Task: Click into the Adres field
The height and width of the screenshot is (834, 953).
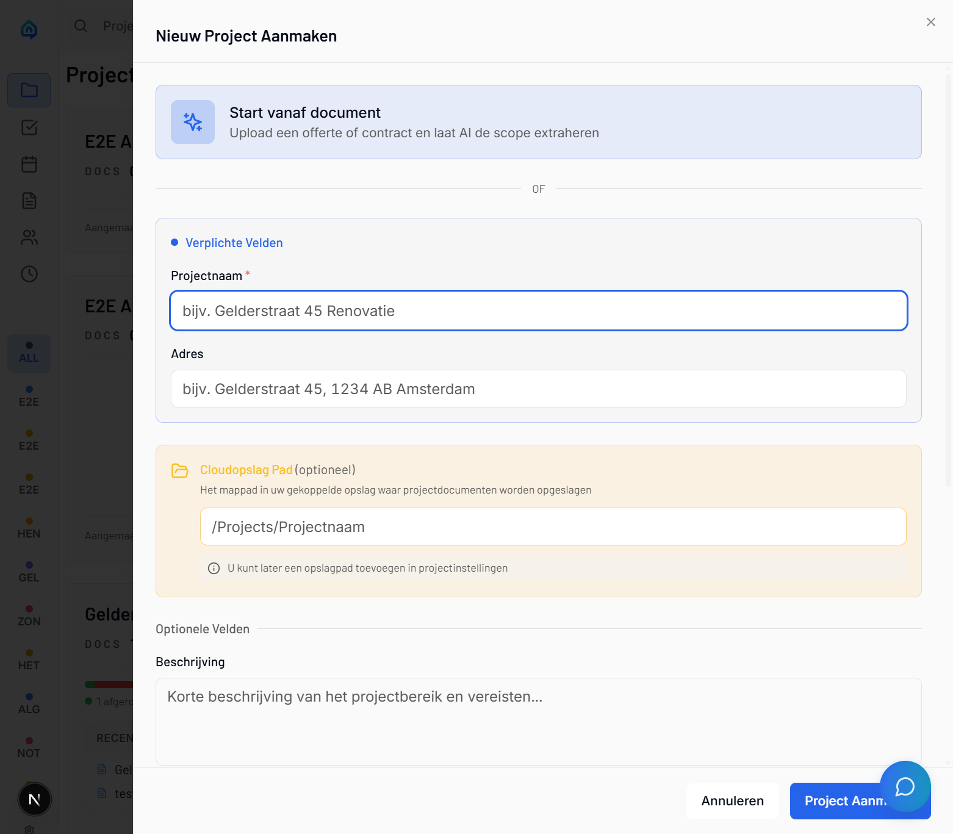Action: (x=538, y=389)
